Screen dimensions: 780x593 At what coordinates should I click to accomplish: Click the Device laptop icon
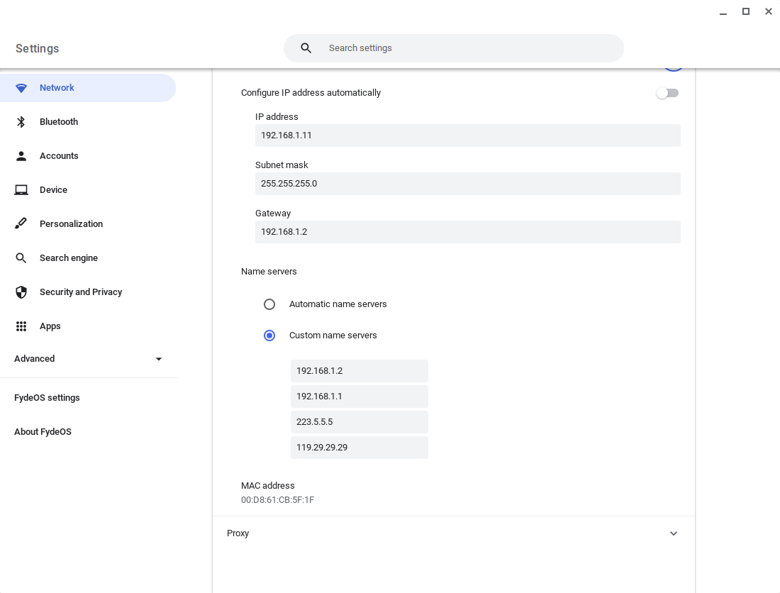click(21, 190)
